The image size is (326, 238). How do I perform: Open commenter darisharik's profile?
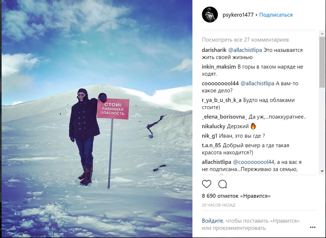(214, 50)
